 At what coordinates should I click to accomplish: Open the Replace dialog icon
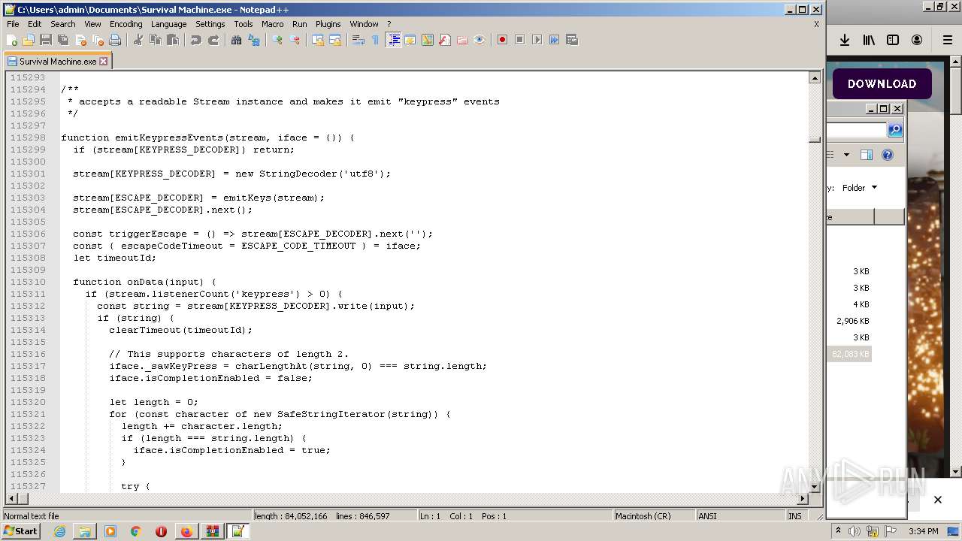coord(254,40)
